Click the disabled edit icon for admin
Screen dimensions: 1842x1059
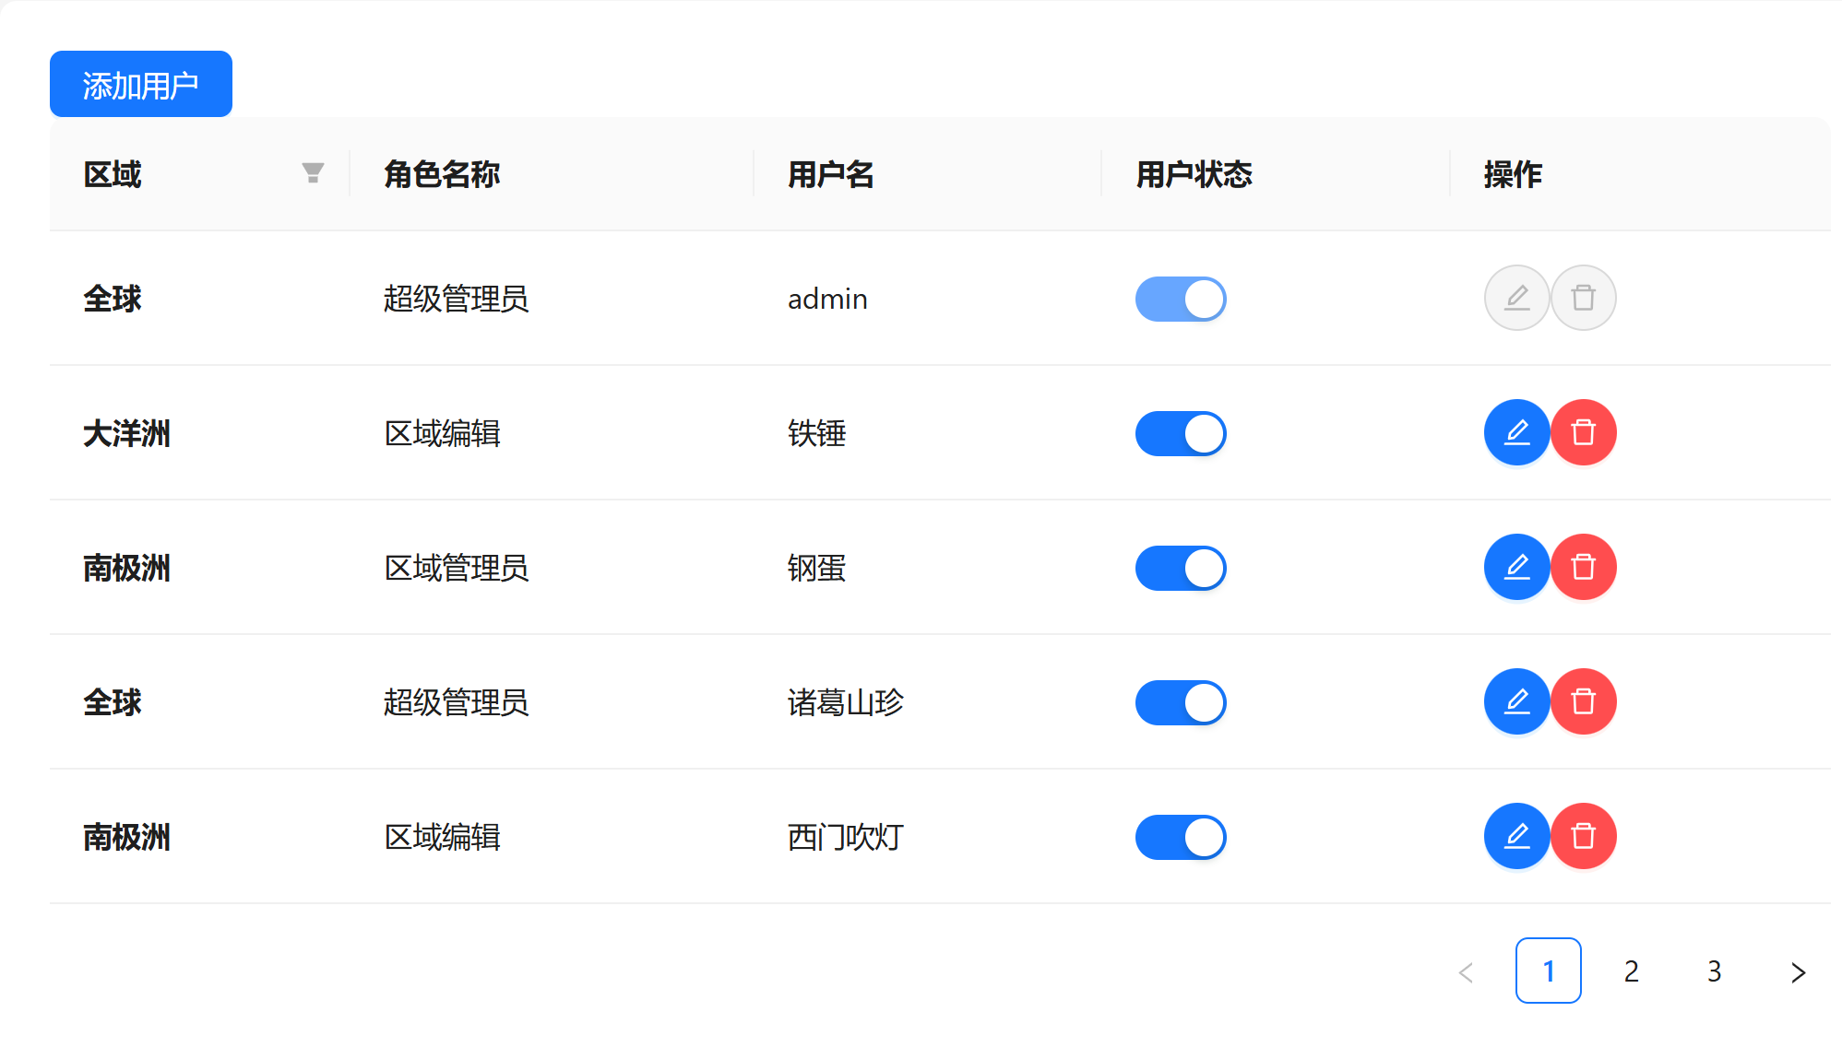pyautogui.click(x=1515, y=298)
